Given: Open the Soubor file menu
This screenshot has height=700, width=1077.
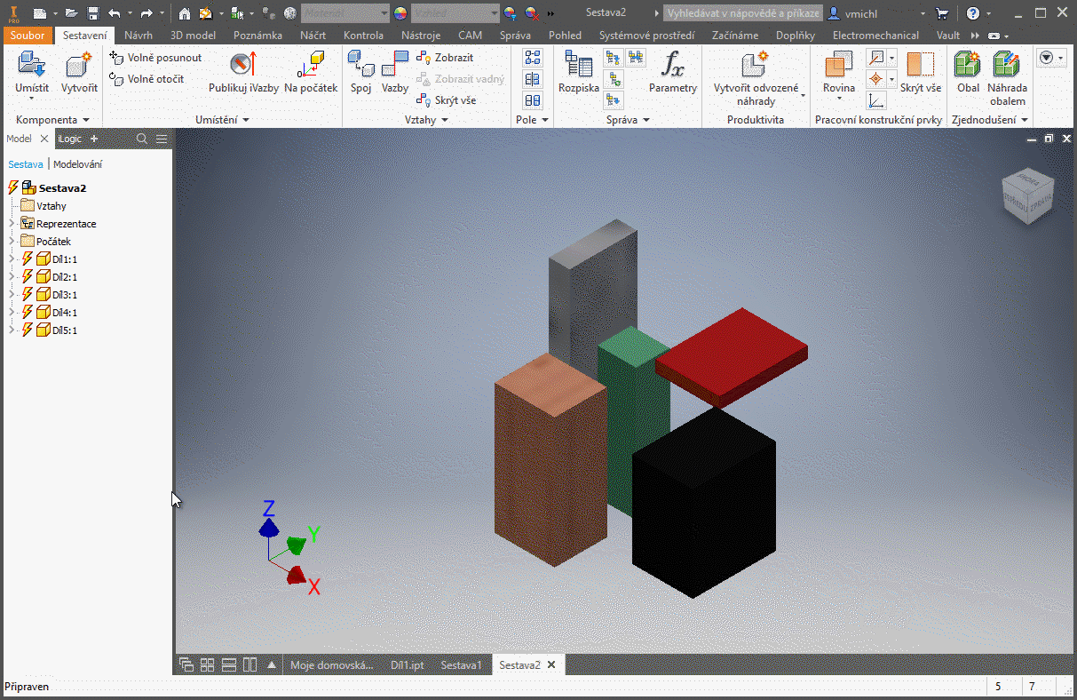Looking at the screenshot, I should (28, 36).
